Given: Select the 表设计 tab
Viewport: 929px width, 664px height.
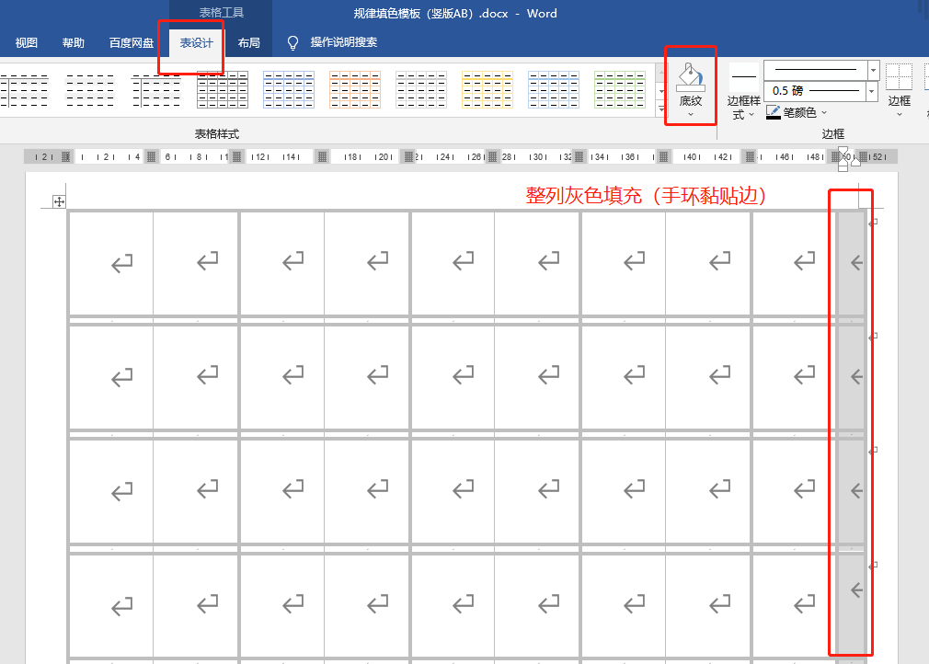Looking at the screenshot, I should pos(196,42).
